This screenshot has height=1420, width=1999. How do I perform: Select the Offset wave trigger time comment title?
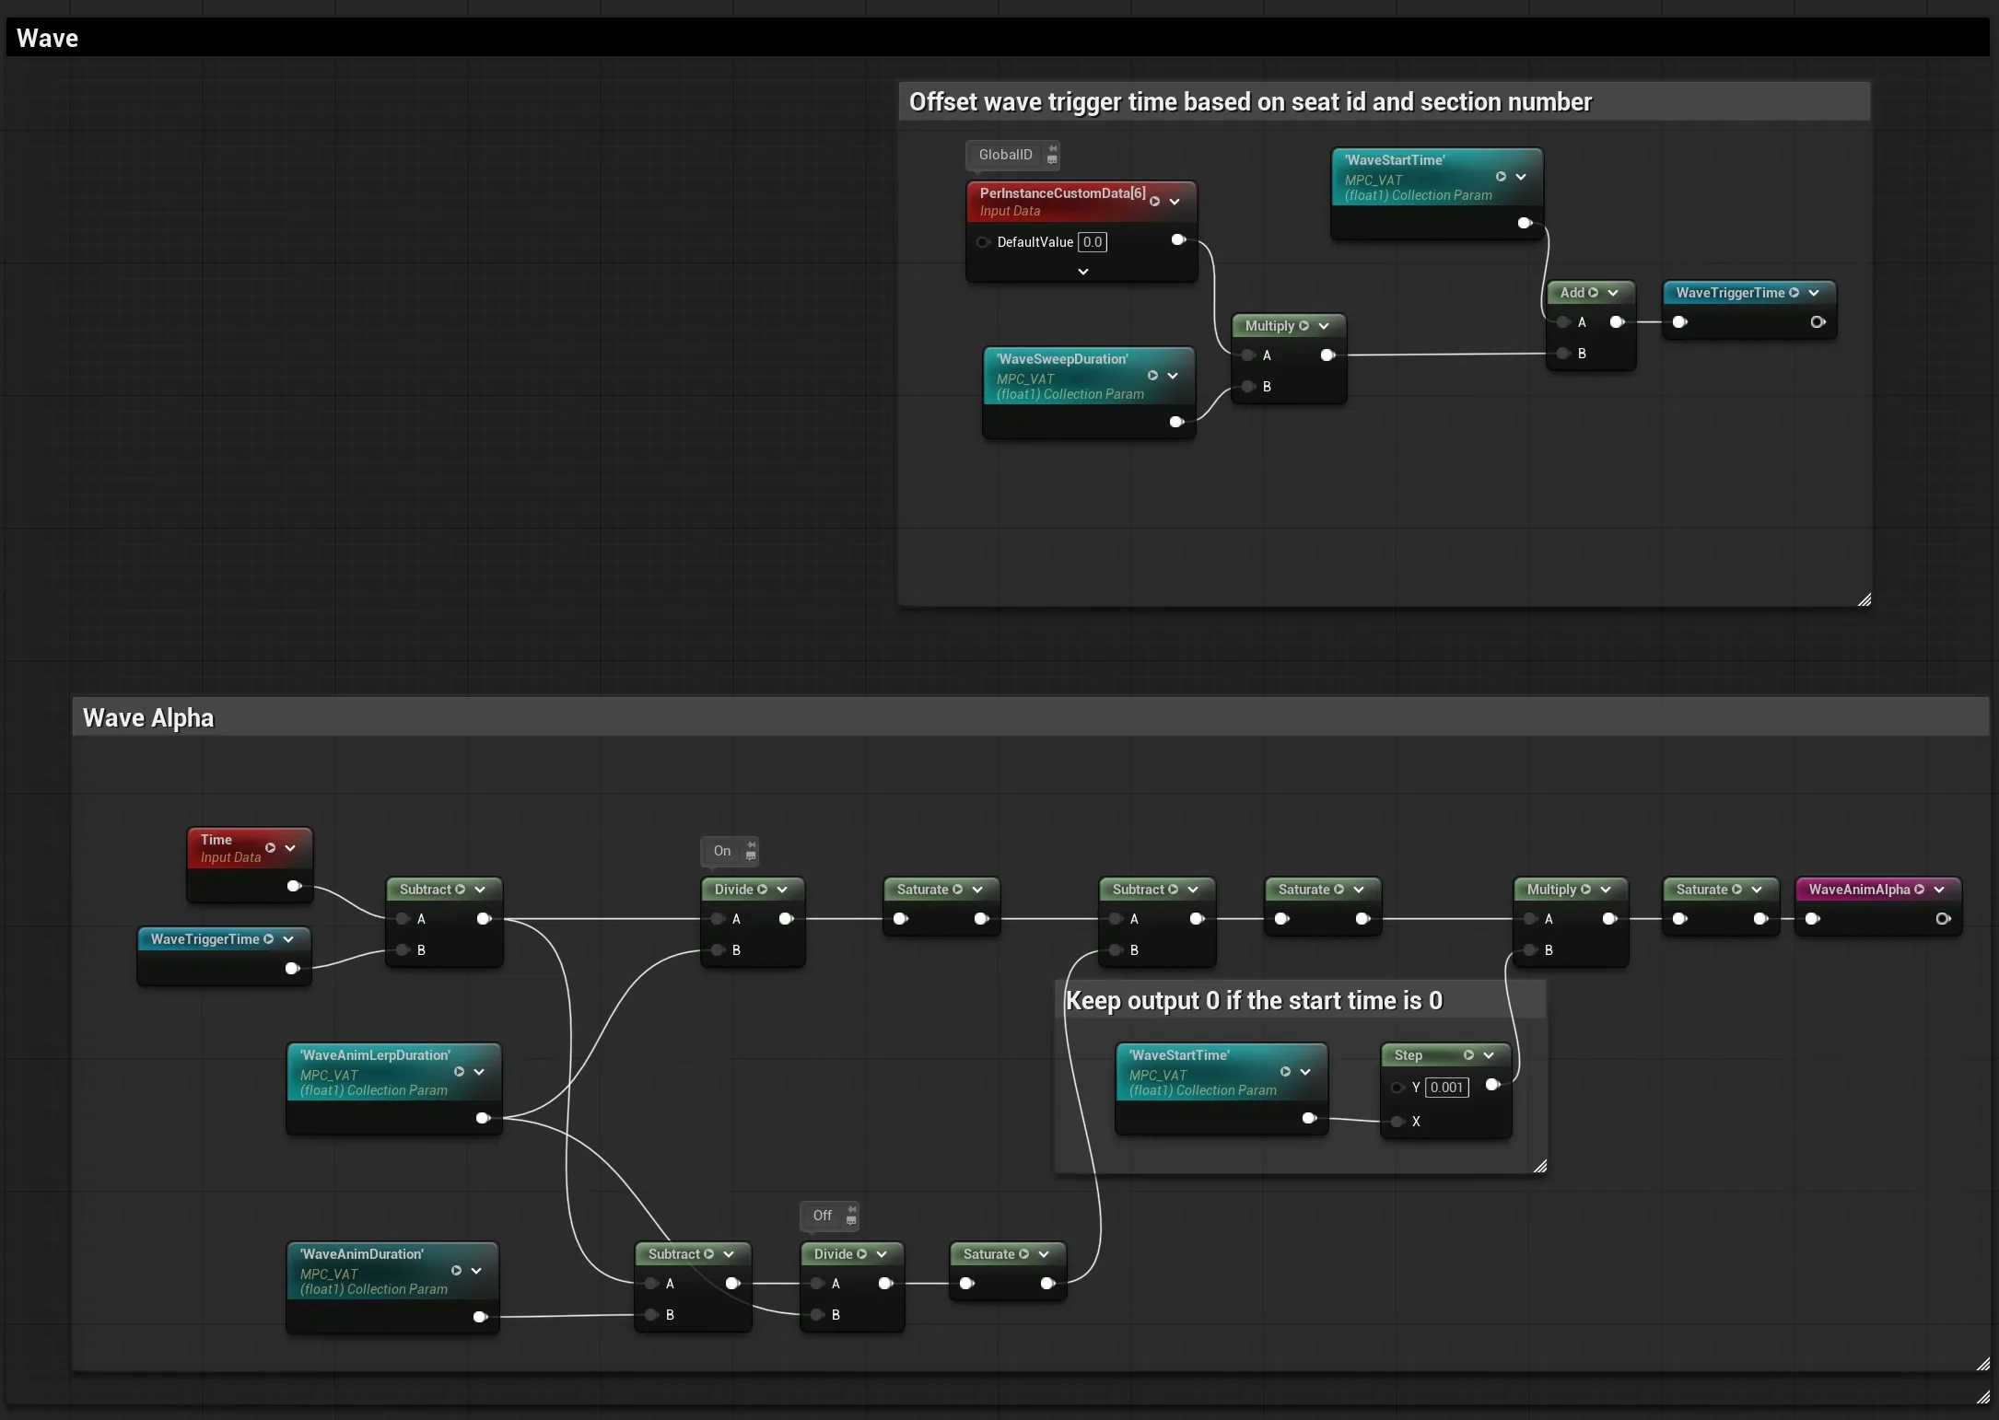tap(1250, 102)
